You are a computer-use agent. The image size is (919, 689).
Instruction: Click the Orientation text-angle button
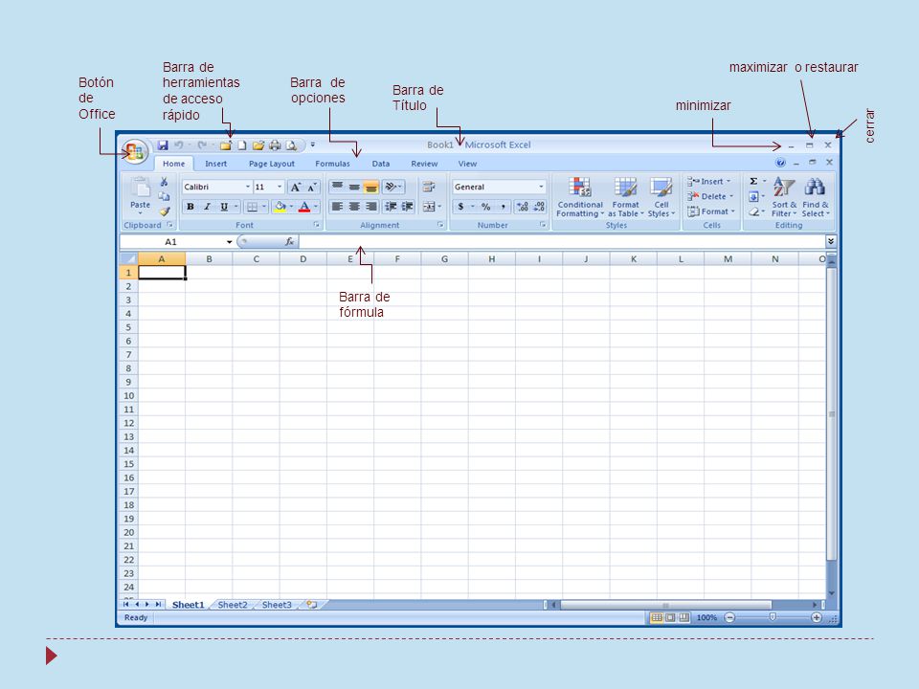[393, 187]
